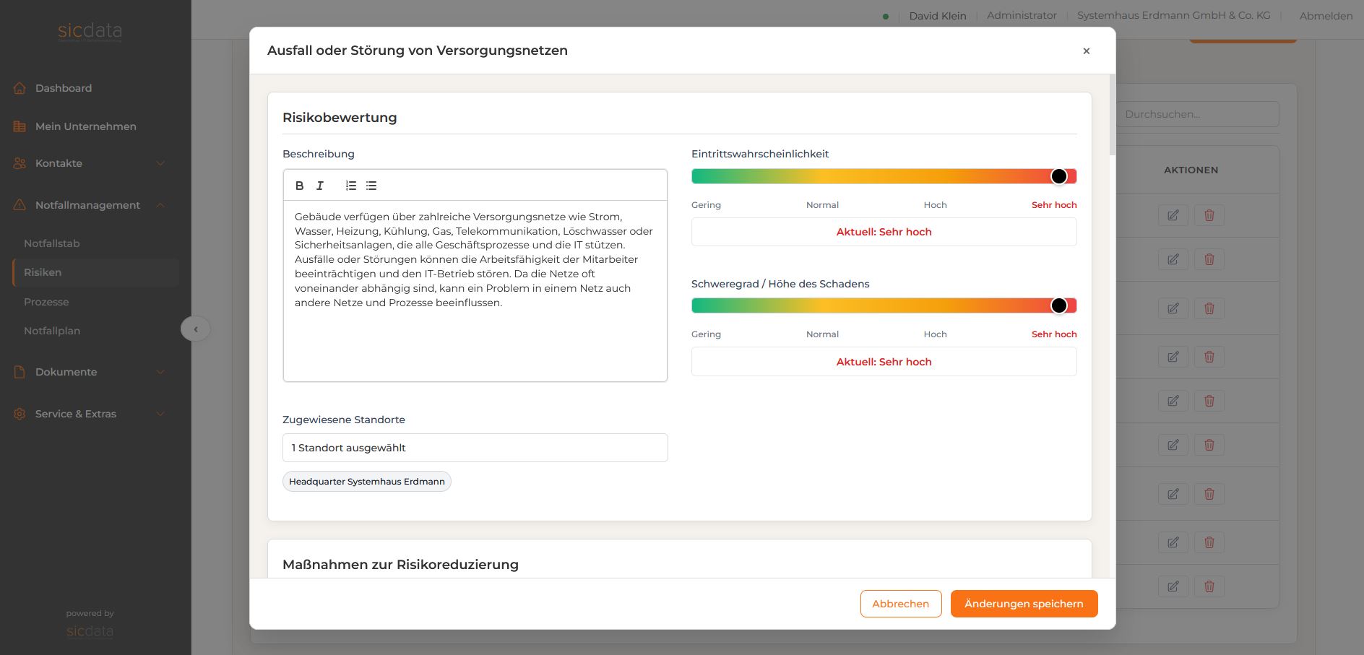
Task: Click the Notfallmanagement warning triangle icon
Action: pos(19,204)
